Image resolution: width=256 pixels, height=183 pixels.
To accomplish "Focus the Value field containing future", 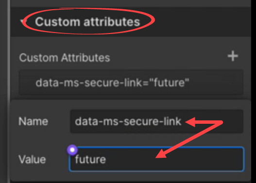I will coord(157,159).
